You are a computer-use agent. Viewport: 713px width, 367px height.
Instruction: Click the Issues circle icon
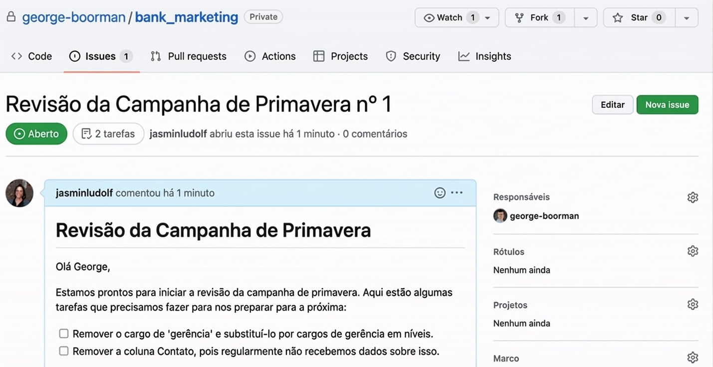(74, 56)
